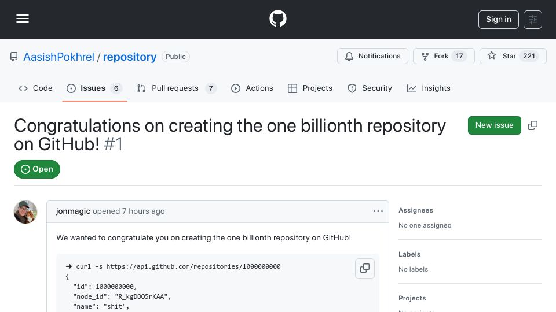Open the Security tab
The image size is (556, 312).
pos(370,88)
